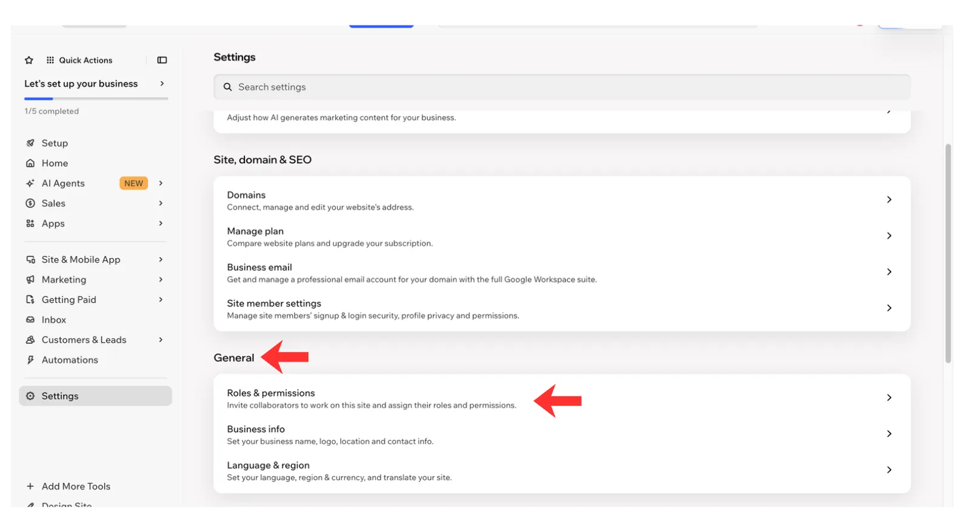Expand the Marketing submenu chevron
Viewport: 970px width, 524px height.
[161, 280]
